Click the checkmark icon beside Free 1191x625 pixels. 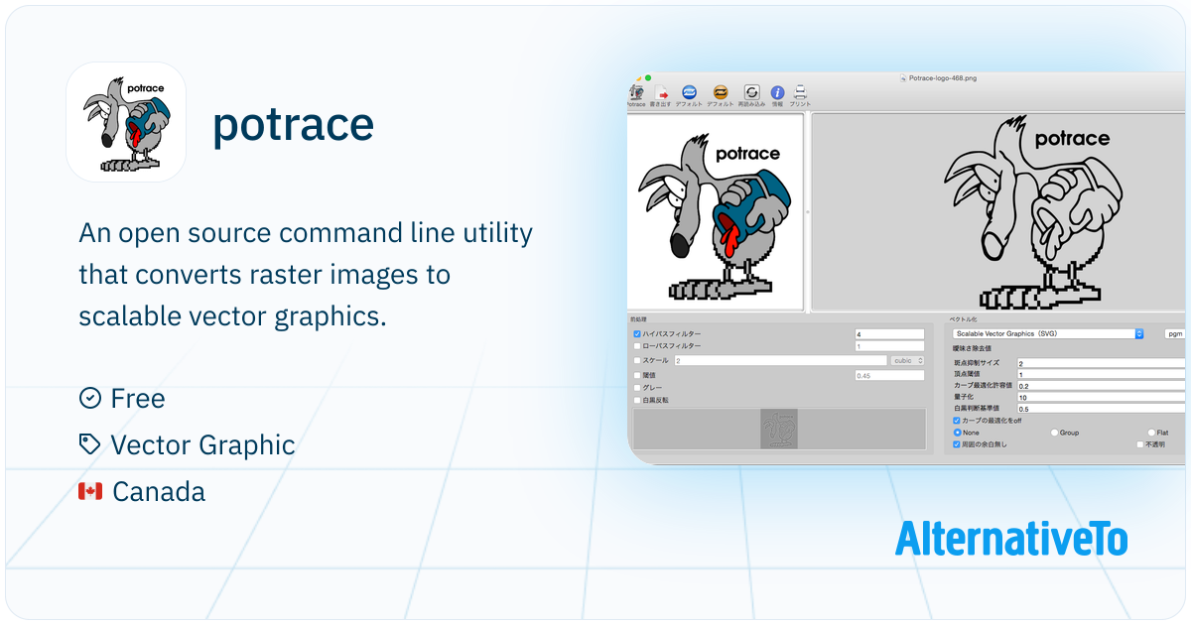click(89, 398)
